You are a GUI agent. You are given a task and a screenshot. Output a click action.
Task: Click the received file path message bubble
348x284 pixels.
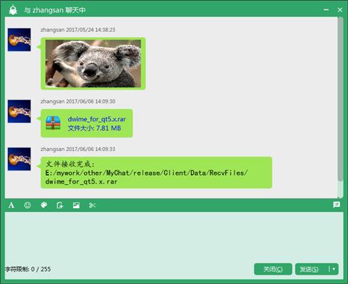pyautogui.click(x=156, y=173)
